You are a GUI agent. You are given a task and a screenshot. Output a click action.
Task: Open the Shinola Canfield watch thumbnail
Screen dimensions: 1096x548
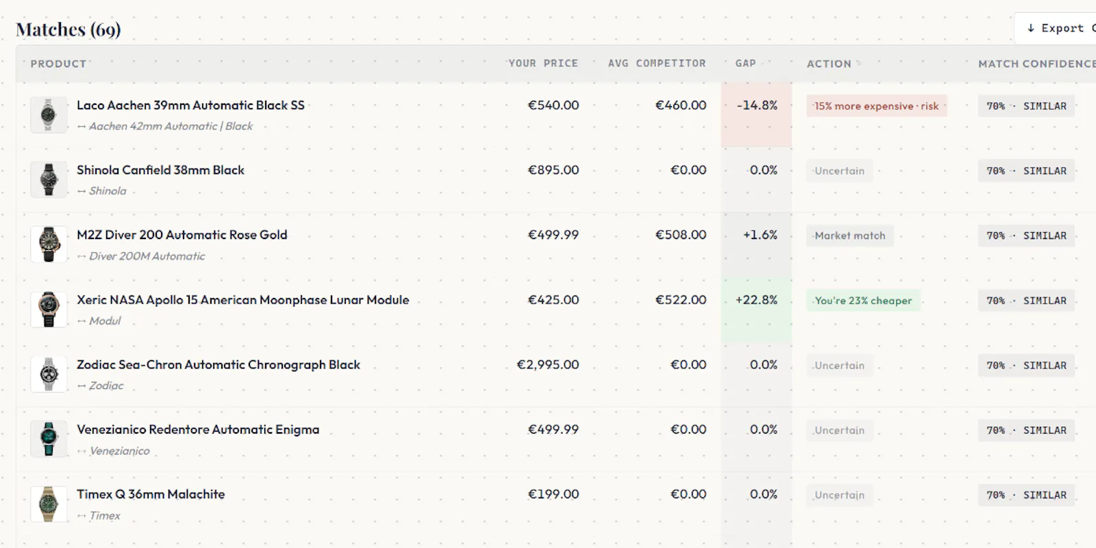49,179
